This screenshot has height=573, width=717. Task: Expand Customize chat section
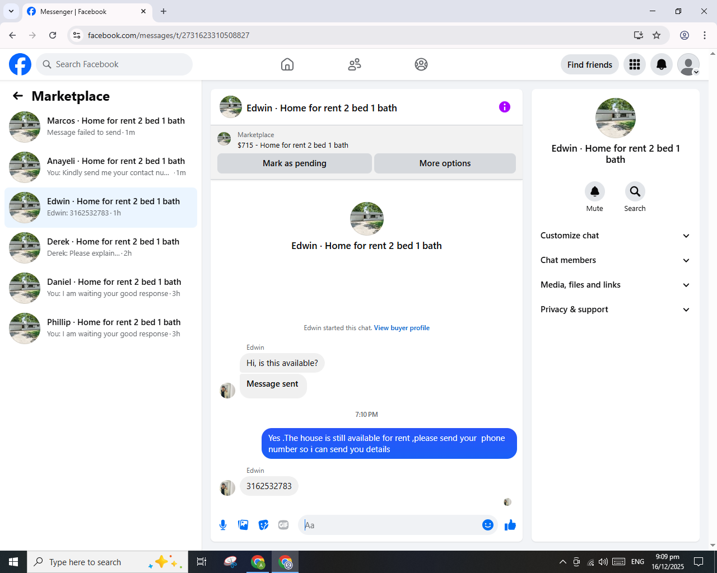pyautogui.click(x=615, y=236)
